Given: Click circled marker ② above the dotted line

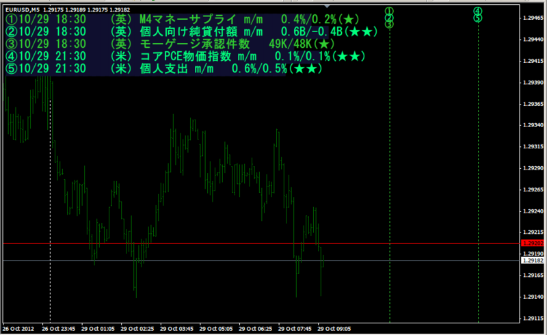Looking at the screenshot, I should click(389, 18).
